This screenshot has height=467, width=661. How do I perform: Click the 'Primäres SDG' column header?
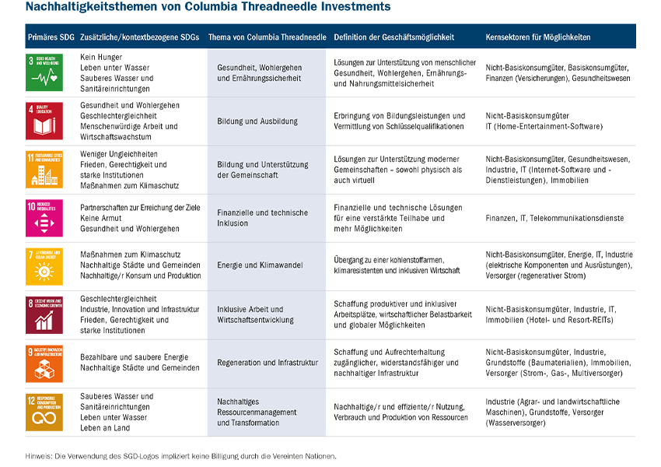click(51, 37)
